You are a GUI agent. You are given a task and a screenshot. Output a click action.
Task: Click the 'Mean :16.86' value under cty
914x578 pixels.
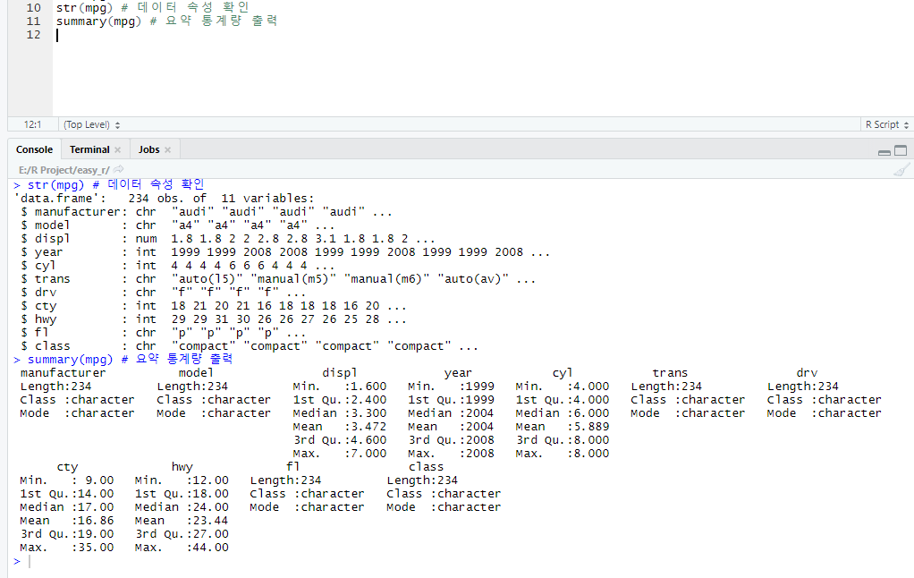tap(66, 520)
